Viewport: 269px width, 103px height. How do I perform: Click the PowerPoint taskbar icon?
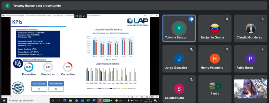(100, 100)
